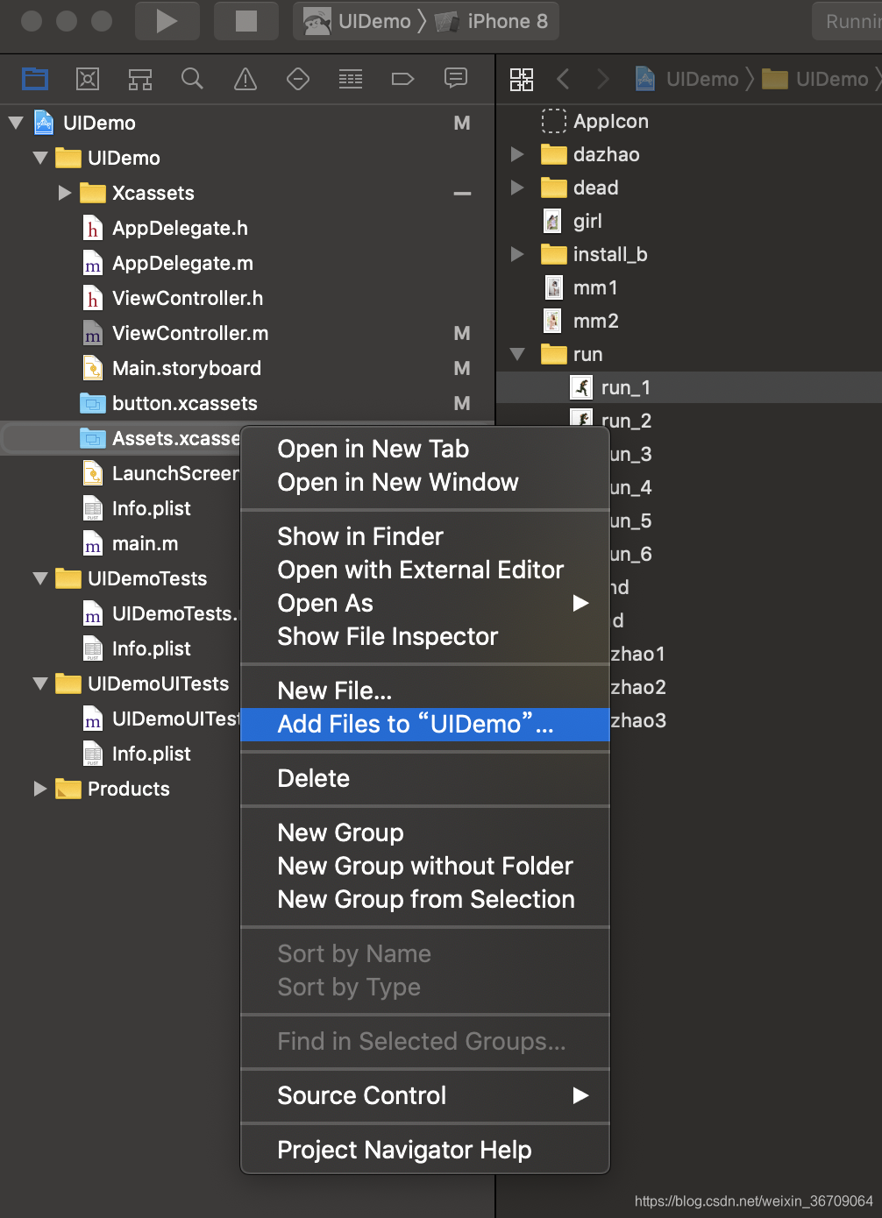Open the Source Control submenu
Viewport: 882px width, 1218px height.
tap(425, 1095)
